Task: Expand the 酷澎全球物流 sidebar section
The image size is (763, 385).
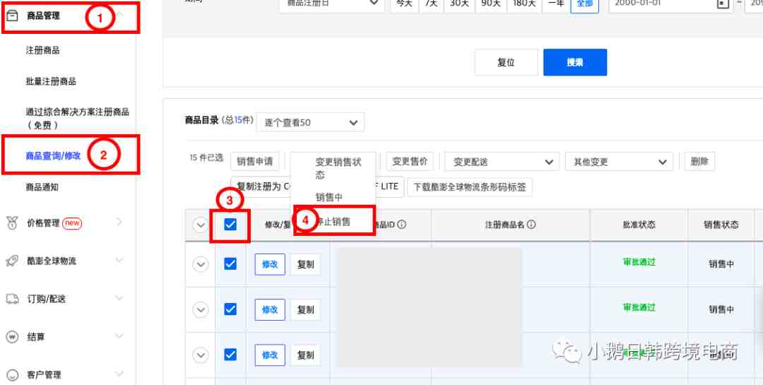Action: (119, 261)
